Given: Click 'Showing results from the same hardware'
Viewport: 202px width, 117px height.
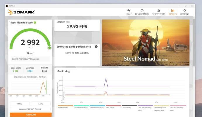Looking at the screenshot, I should coord(30,77).
